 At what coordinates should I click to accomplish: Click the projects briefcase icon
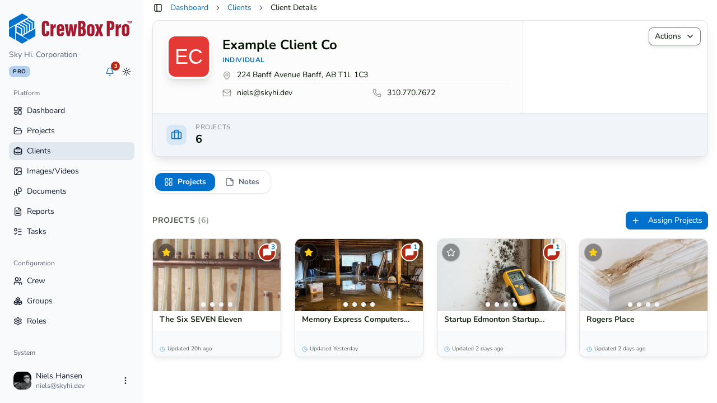point(176,135)
